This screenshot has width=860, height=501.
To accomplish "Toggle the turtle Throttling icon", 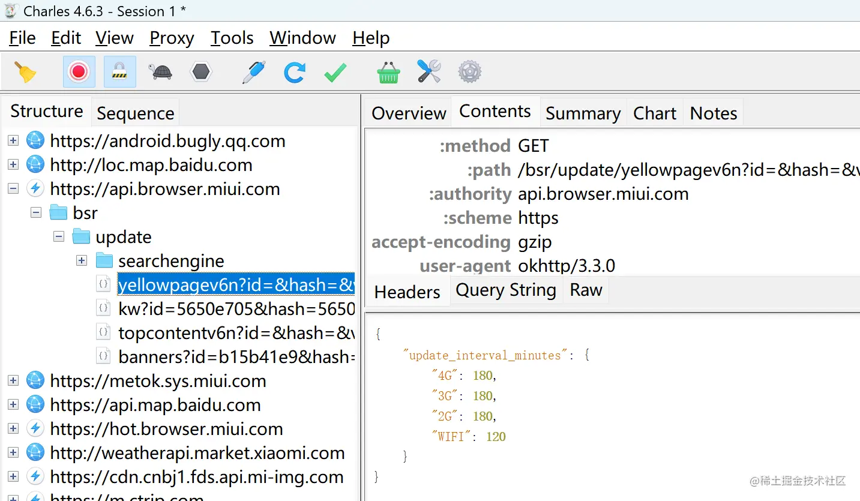I will click(160, 72).
